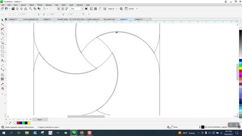Open the Options gear icon
Image resolution: width=242 pixels, height=136 pixels.
121,9
